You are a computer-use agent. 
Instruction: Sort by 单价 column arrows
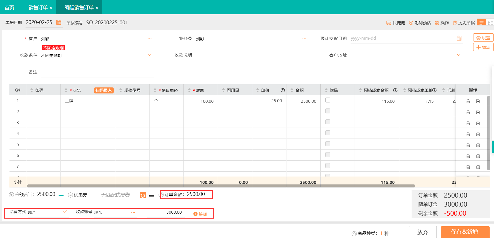(x=258, y=90)
